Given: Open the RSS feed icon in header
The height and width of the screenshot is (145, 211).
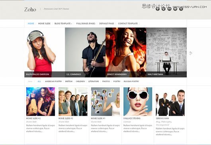Looking at the screenshot, I should click(181, 9).
